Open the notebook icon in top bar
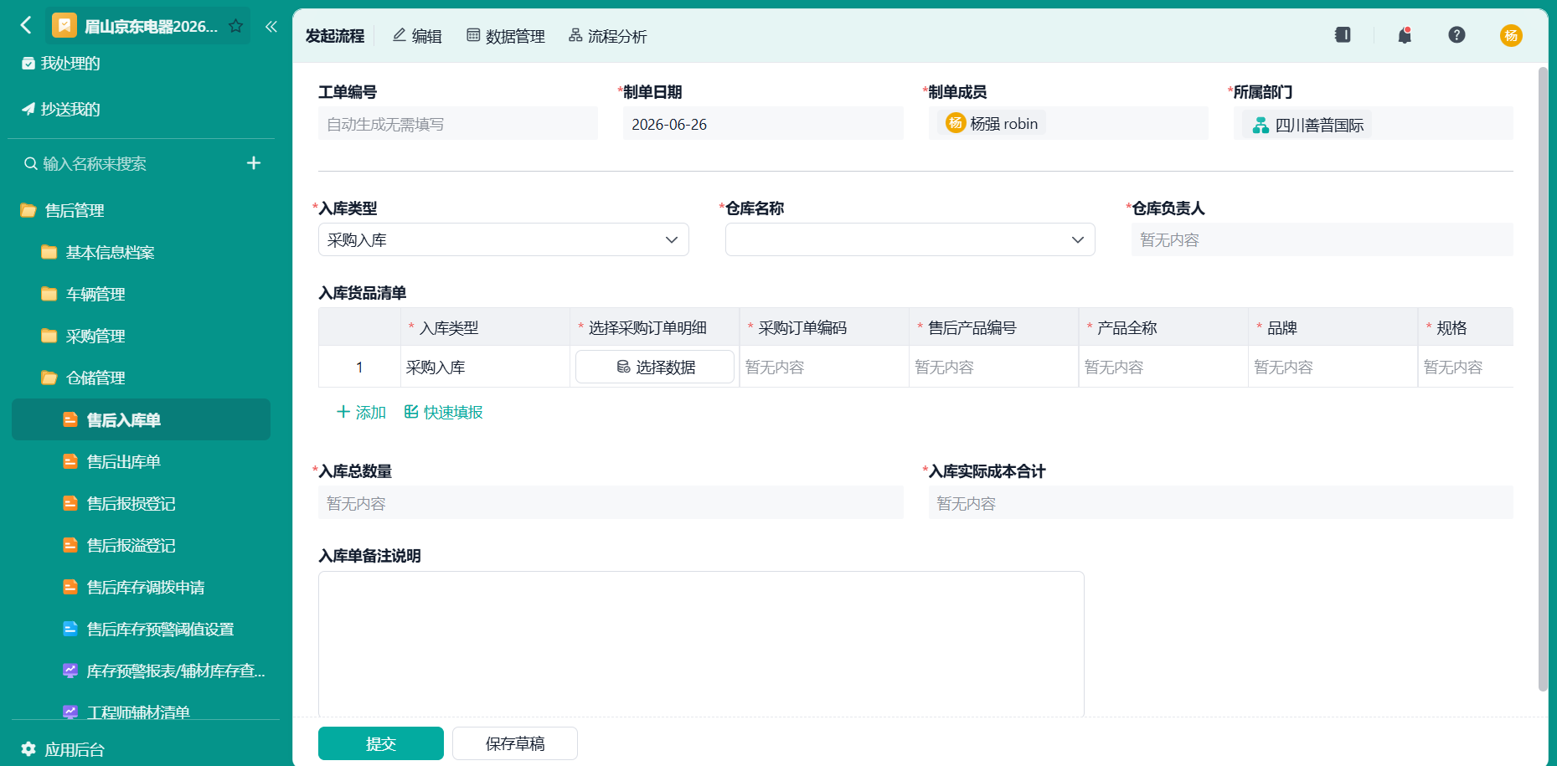The image size is (1557, 766). point(1343,34)
